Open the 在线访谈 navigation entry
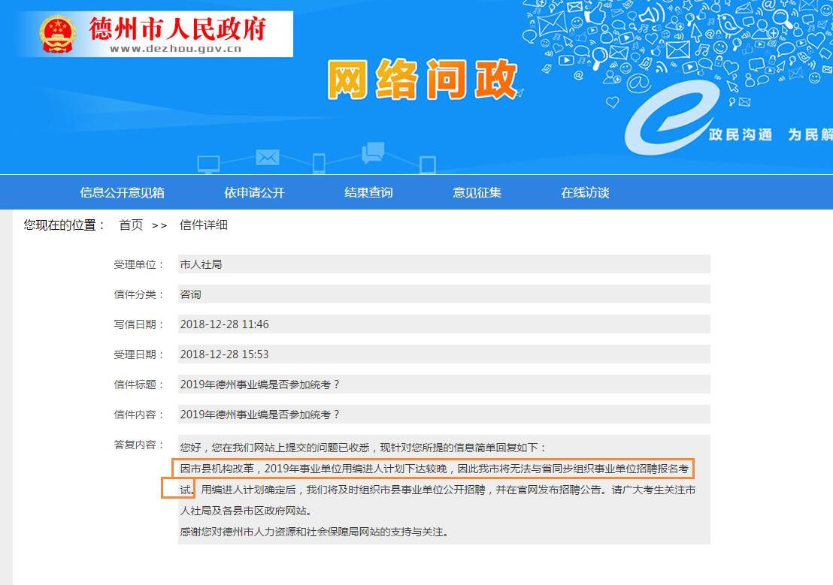Viewport: 833px width, 585px height. 586,192
